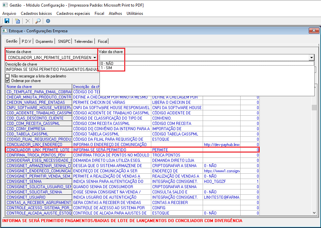Image resolution: width=321 pixels, height=228 pixels.
Task: Close the Estoque Configurações Empresa window
Action: [x=314, y=31]
